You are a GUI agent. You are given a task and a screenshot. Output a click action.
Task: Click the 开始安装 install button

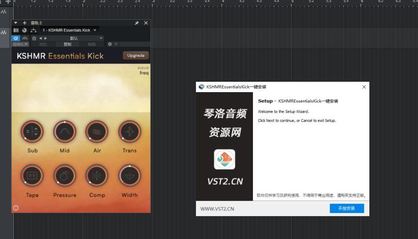pyautogui.click(x=346, y=208)
